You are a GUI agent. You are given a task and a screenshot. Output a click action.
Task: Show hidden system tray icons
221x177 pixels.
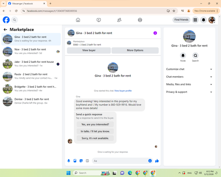pyautogui.click(x=179, y=173)
